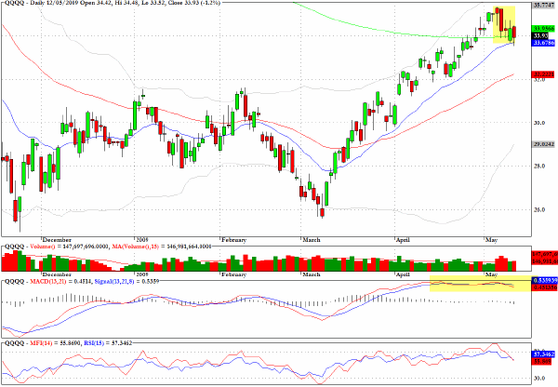Select February on the volume panel axis

(233, 274)
